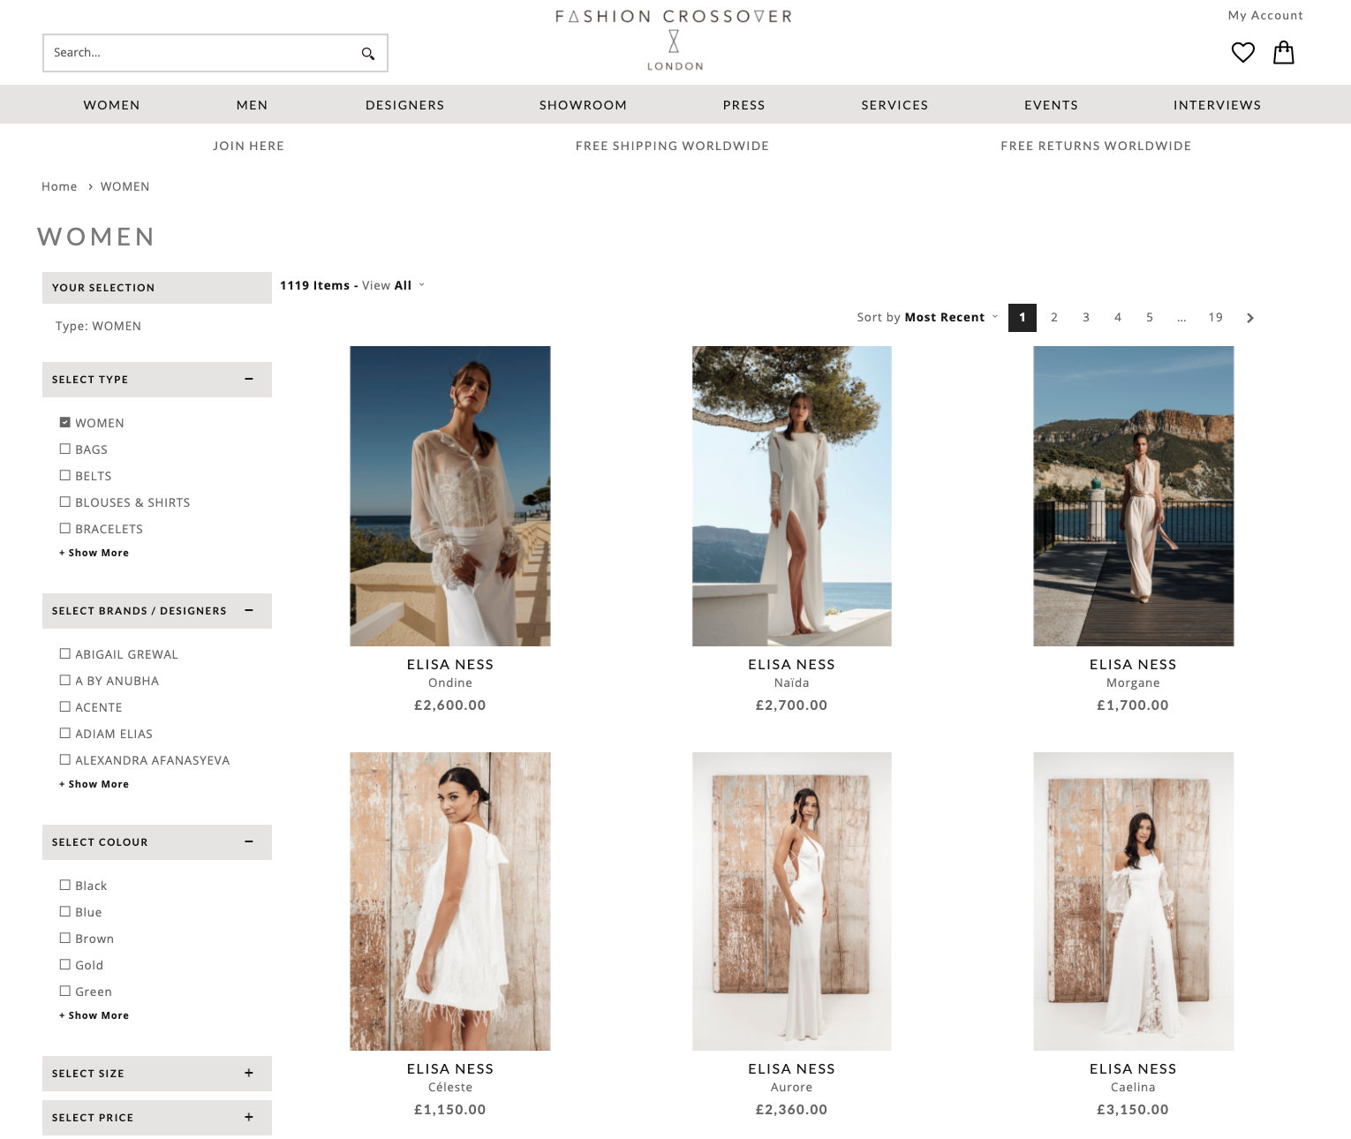Image resolution: width=1351 pixels, height=1139 pixels.
Task: Show more types under Select Type
Action: tap(94, 553)
